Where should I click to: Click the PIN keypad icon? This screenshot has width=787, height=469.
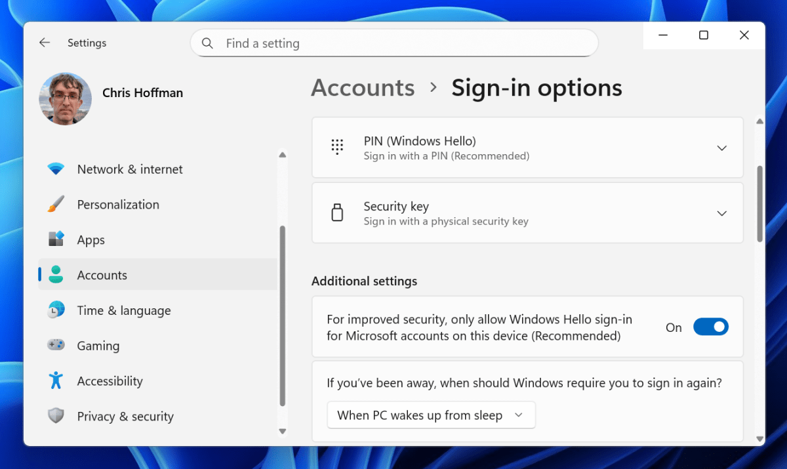[337, 148]
